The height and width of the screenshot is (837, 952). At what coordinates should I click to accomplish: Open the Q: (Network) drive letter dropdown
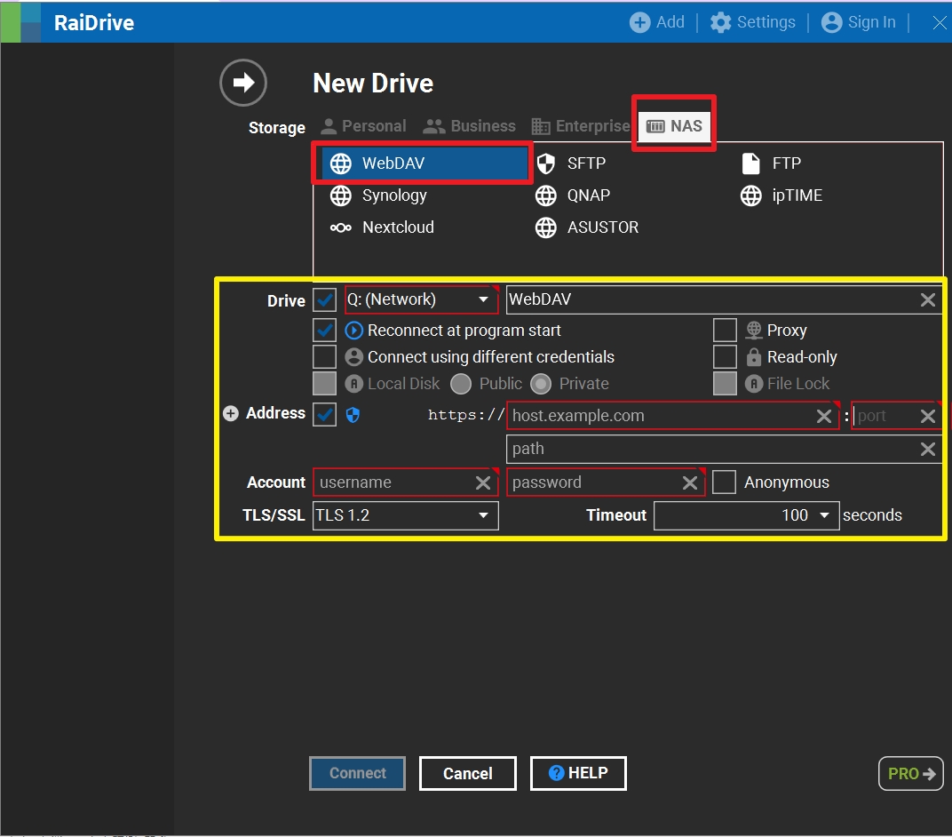tap(483, 300)
